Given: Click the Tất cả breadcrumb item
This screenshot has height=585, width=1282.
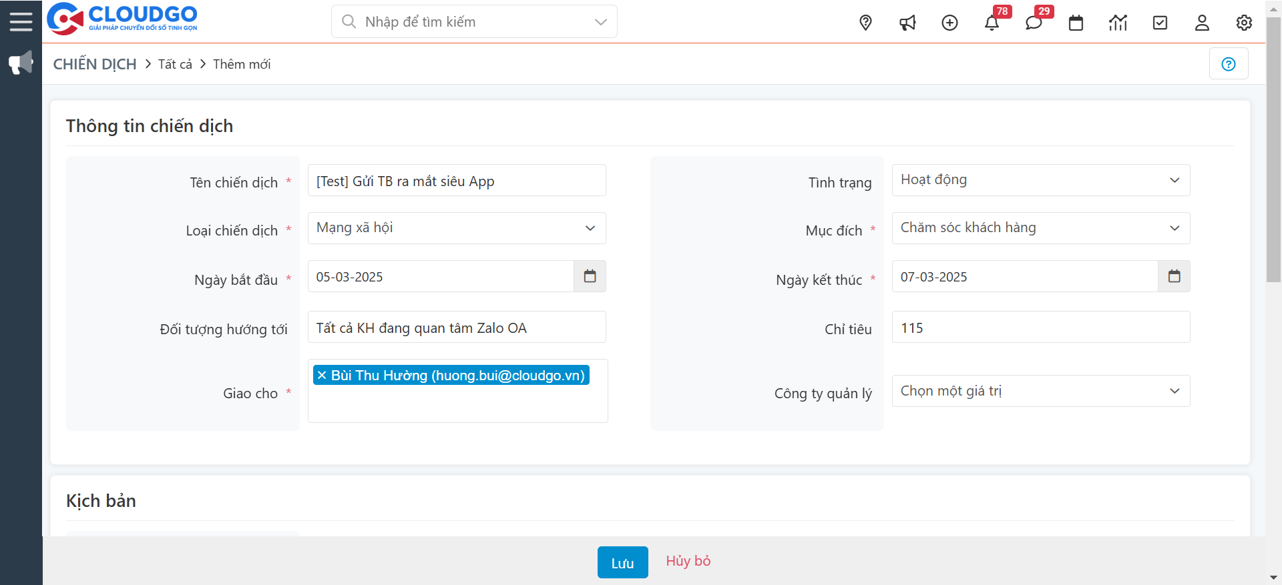Looking at the screenshot, I should coord(175,64).
